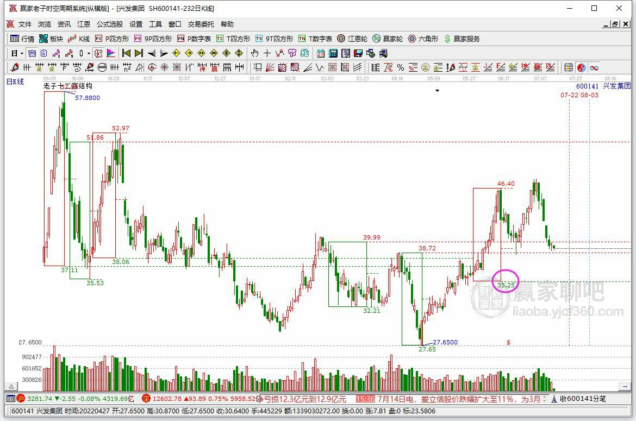This screenshot has width=636, height=421.
Task: Open the 设置 menu
Action: pos(136,24)
